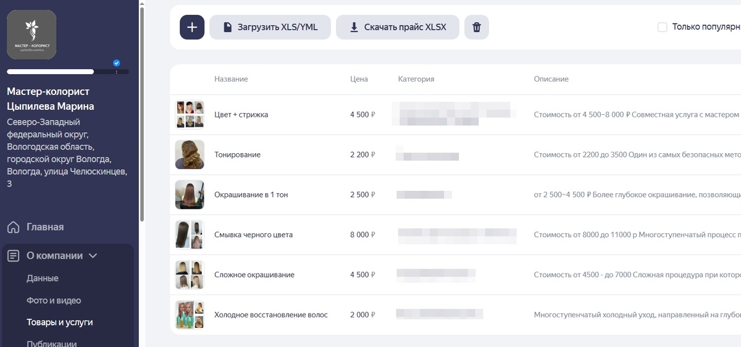Viewport: 741px width, 347px height.
Task: Click the blue verified badge icon
Action: point(117,62)
